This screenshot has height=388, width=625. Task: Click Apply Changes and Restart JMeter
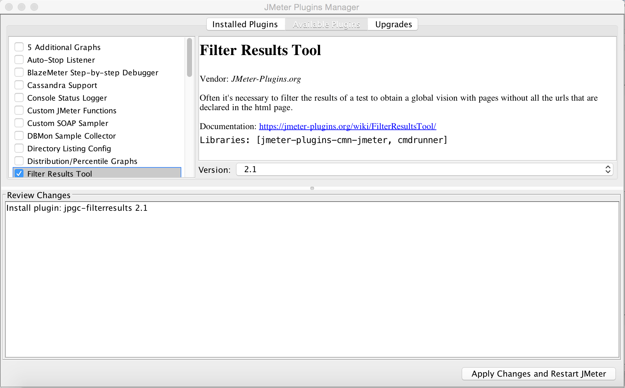[x=538, y=374]
